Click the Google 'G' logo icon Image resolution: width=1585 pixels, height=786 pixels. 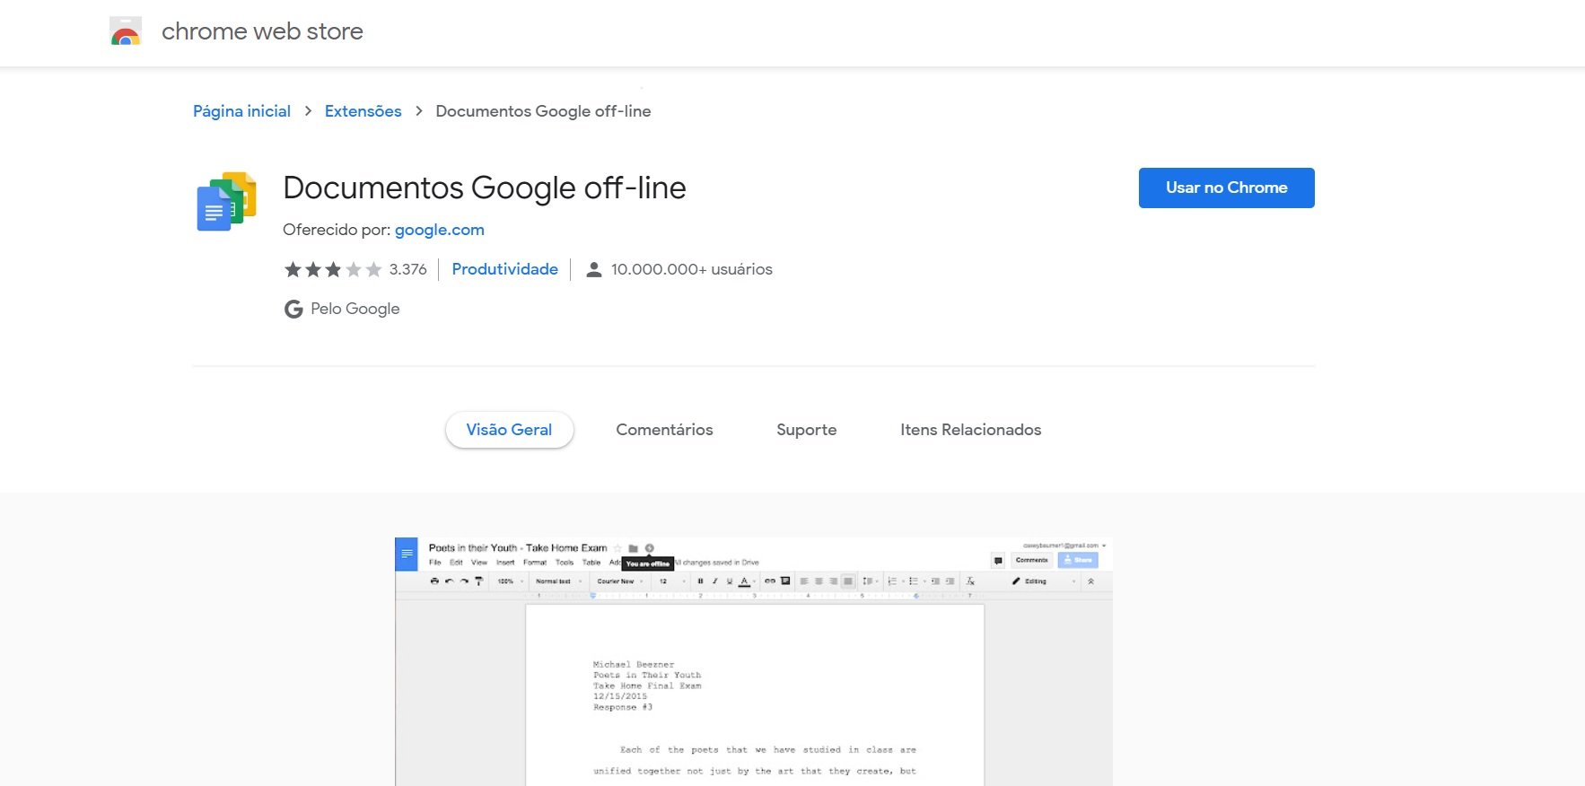pos(293,309)
